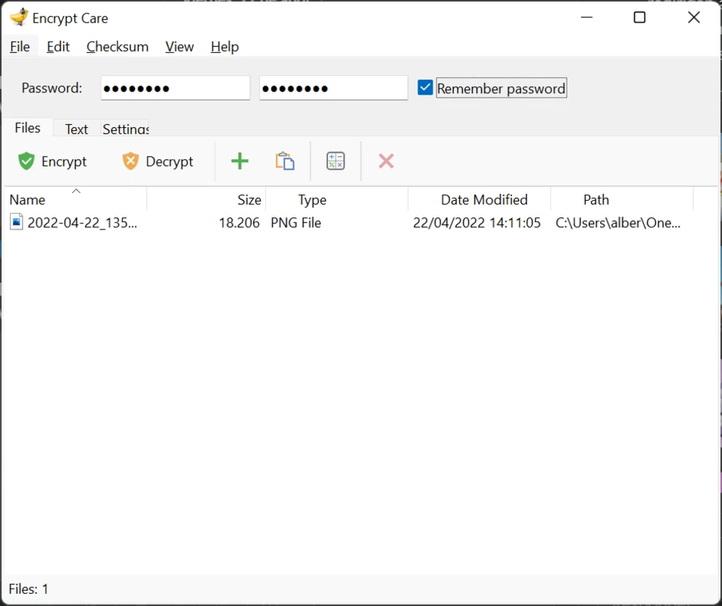The image size is (722, 606).
Task: Switch to the Files tab
Action: pyautogui.click(x=27, y=127)
